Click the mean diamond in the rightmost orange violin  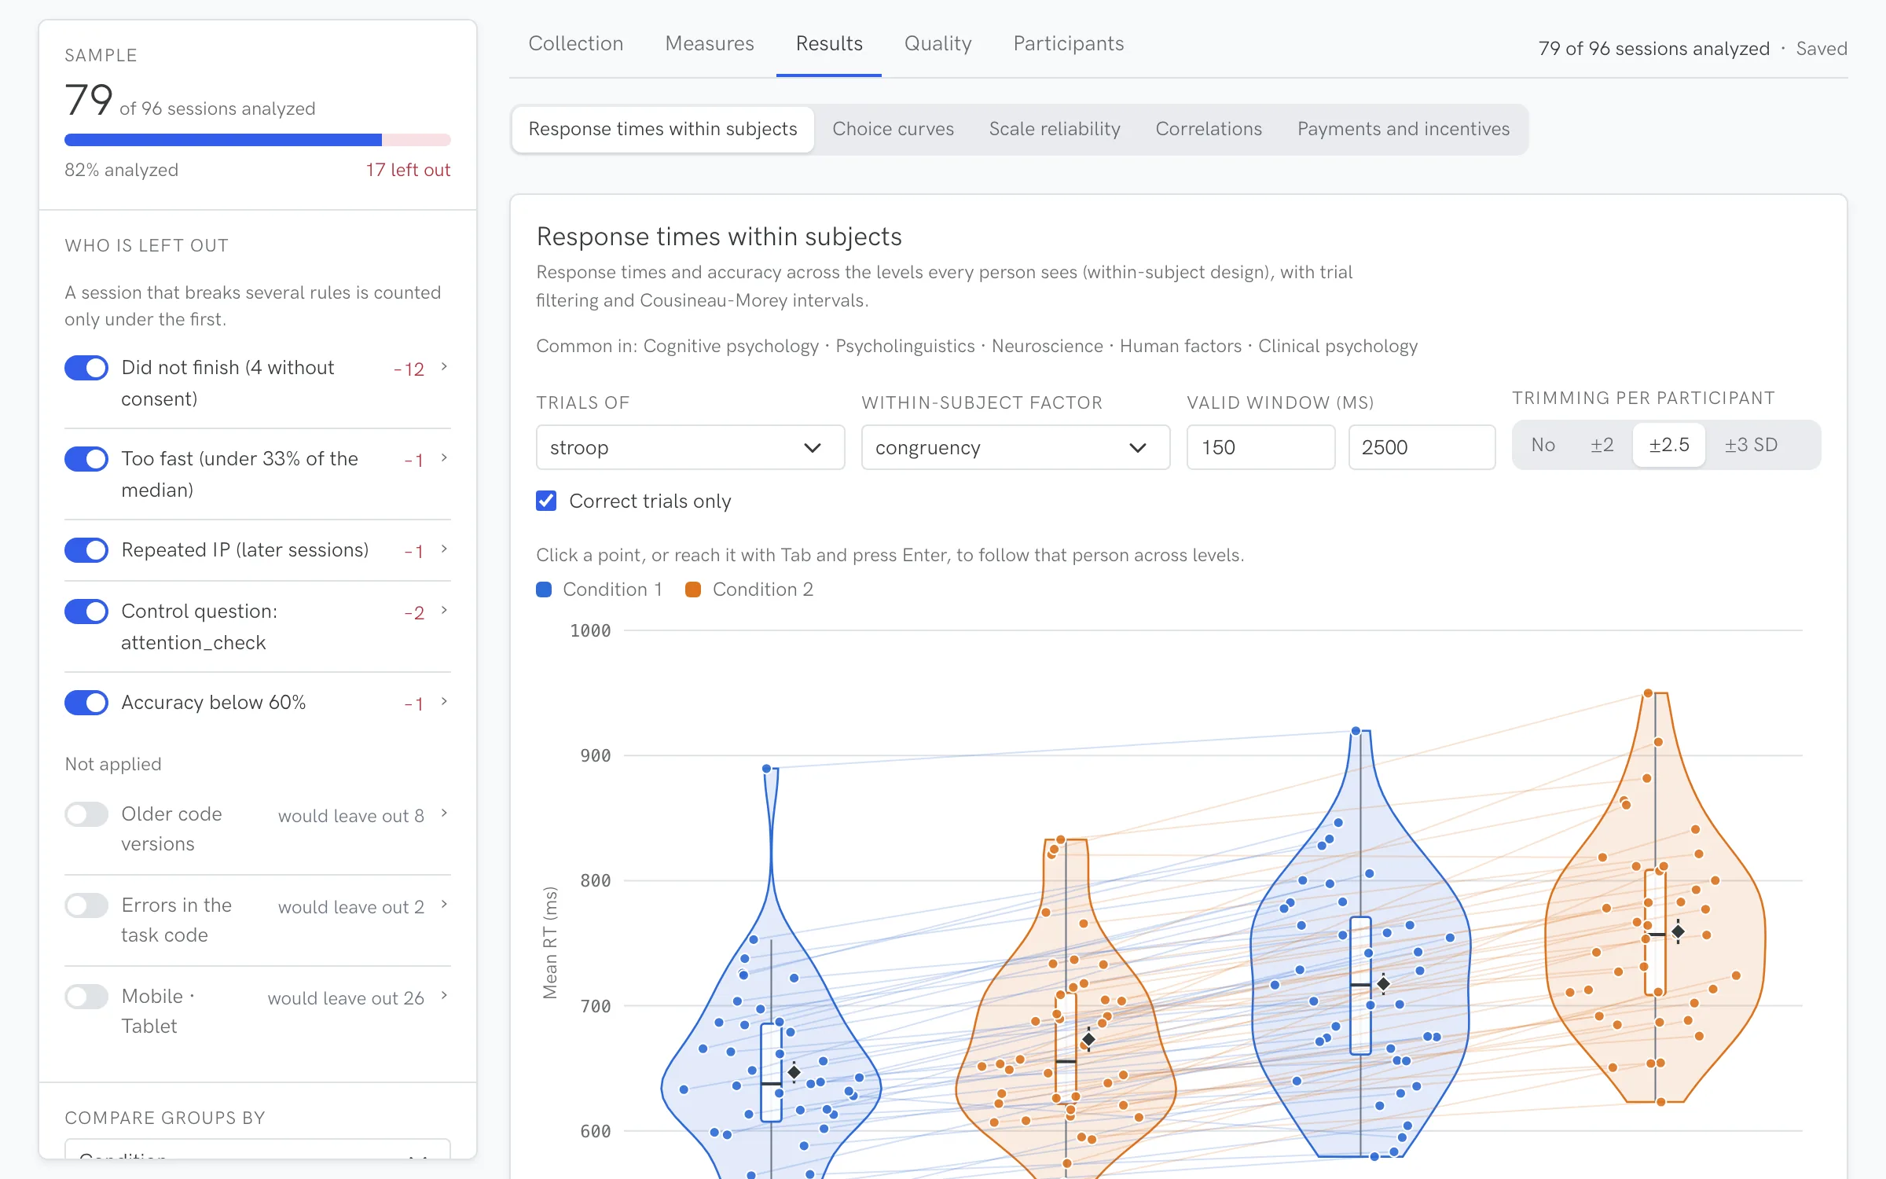point(1678,931)
